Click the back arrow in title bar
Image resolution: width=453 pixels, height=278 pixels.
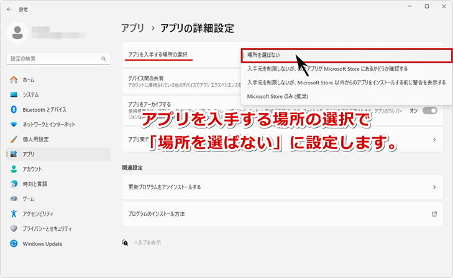tap(9, 9)
